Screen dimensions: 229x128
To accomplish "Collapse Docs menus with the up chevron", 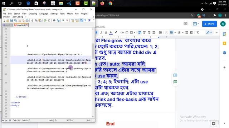I will coord(216,32).
